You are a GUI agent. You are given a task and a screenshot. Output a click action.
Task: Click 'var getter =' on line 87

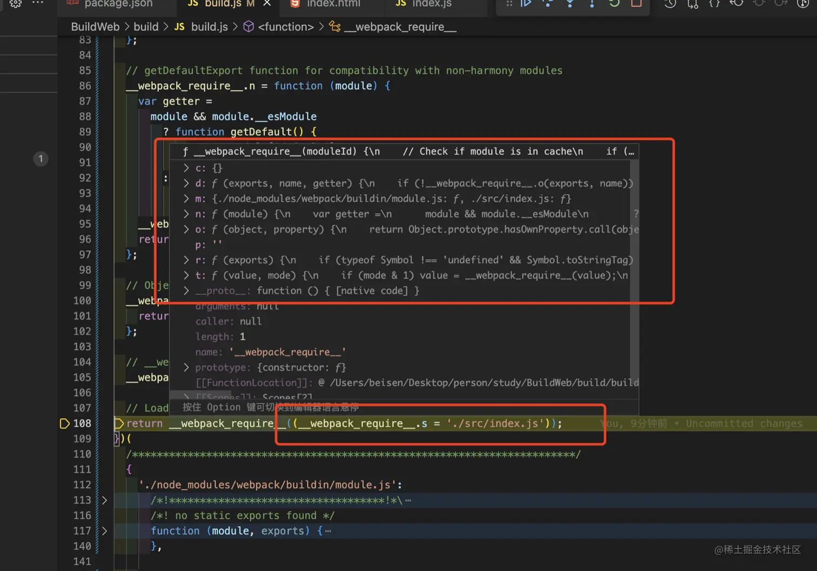coord(175,101)
